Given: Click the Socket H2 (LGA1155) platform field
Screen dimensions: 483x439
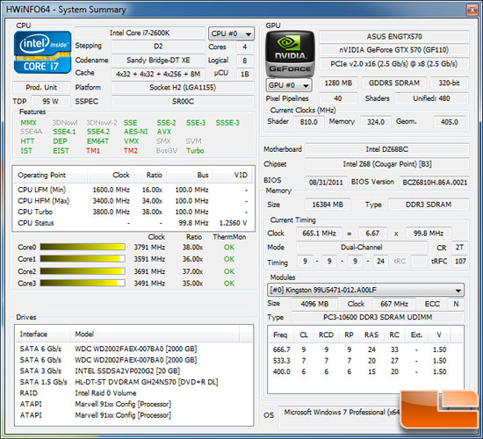Looking at the screenshot, I should point(183,87).
